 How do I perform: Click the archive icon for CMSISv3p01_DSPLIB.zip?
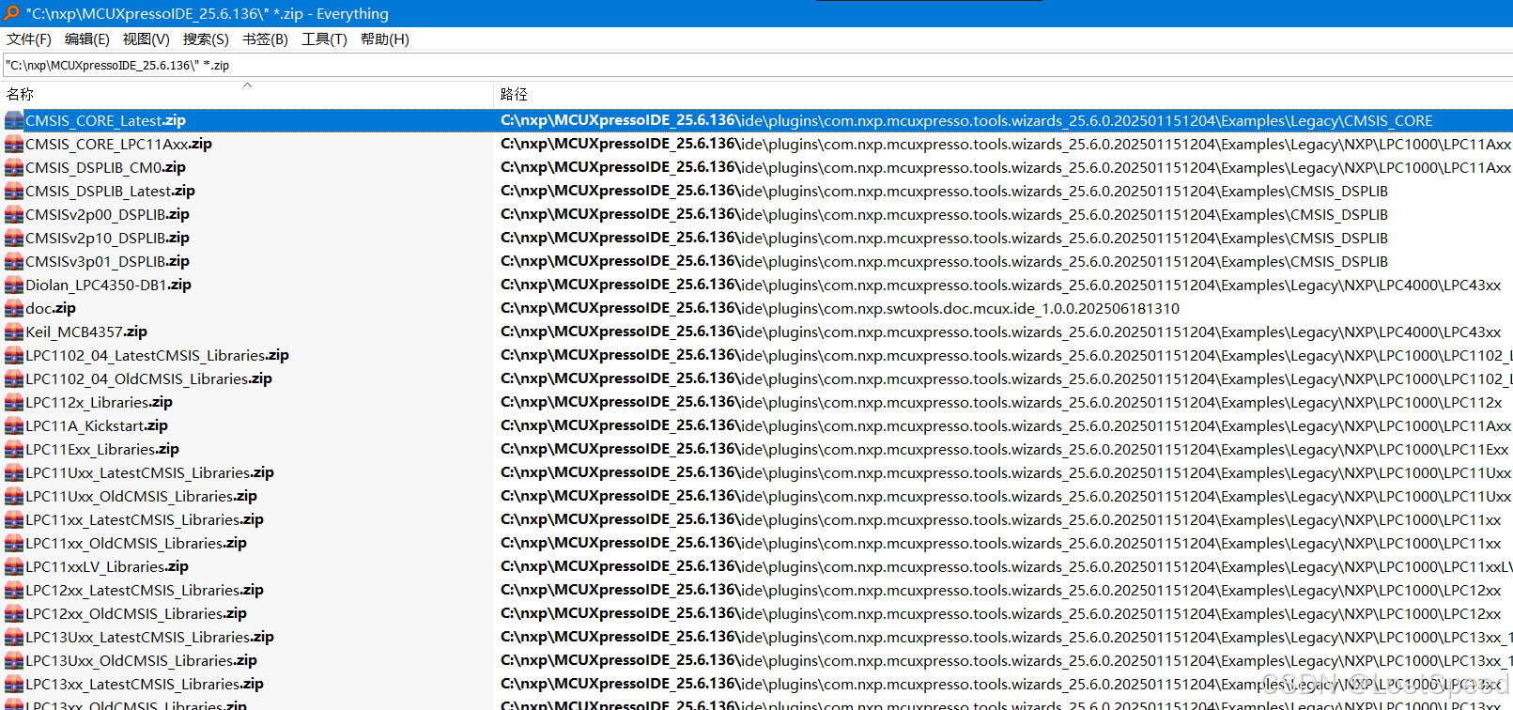tap(14, 262)
